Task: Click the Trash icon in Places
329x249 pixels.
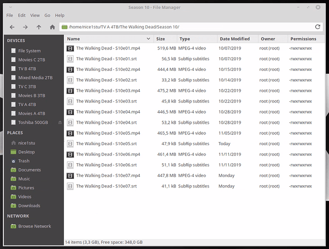Action: coord(13,161)
